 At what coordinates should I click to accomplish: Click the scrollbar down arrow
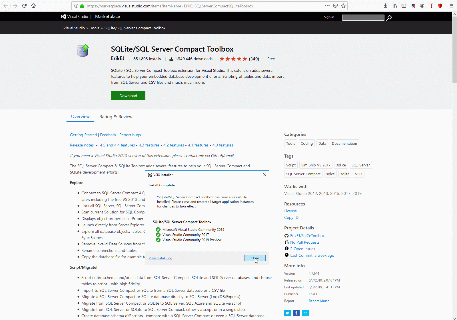click(x=454, y=318)
